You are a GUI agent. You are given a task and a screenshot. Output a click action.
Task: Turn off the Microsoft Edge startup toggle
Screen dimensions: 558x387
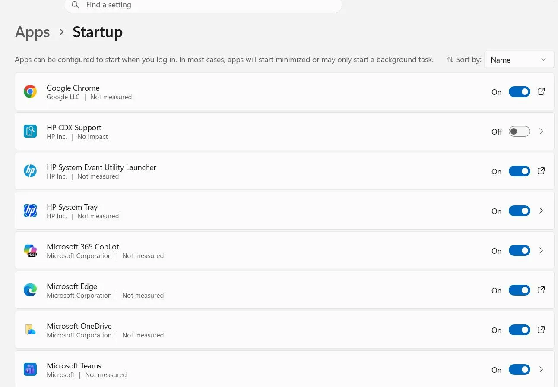pyautogui.click(x=520, y=290)
